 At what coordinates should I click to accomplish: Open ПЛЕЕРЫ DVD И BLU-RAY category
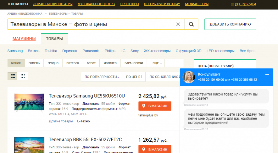pyautogui.click(x=162, y=4)
